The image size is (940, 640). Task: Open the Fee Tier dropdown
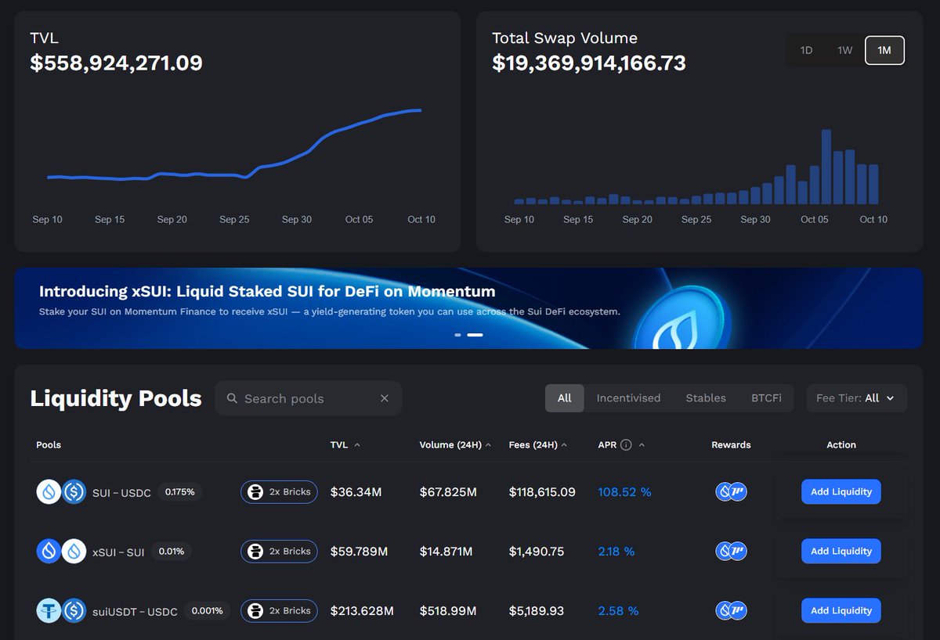click(x=857, y=397)
